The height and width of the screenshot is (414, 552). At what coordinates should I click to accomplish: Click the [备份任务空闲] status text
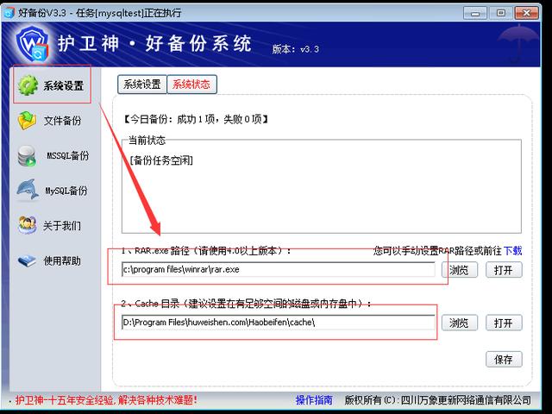pos(161,160)
